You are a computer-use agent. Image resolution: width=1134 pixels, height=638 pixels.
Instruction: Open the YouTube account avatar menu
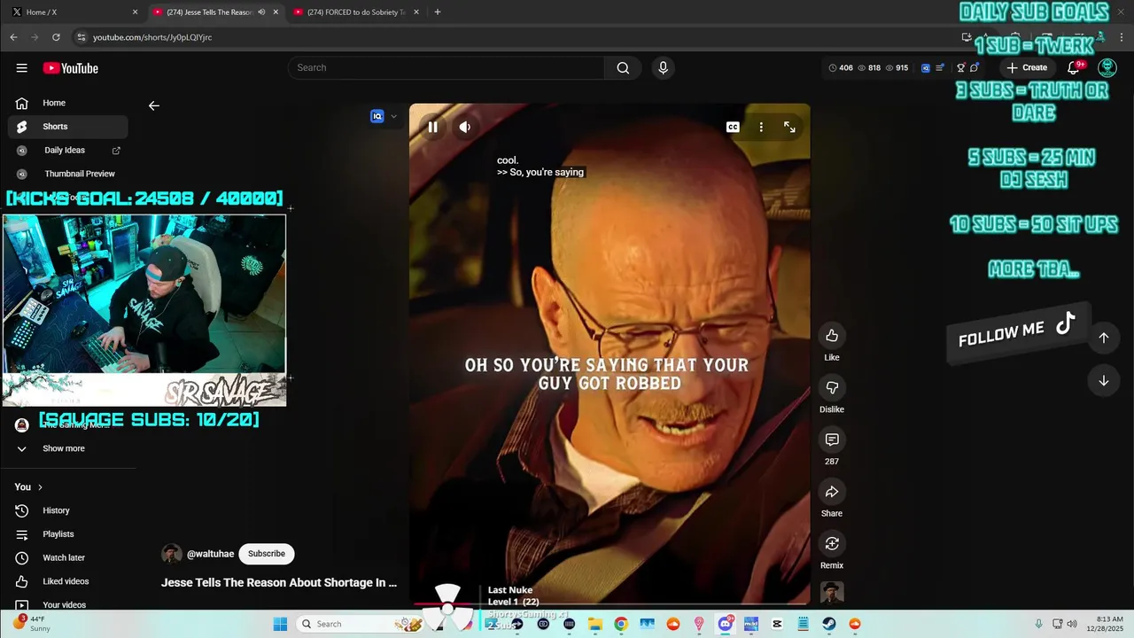(x=1107, y=68)
